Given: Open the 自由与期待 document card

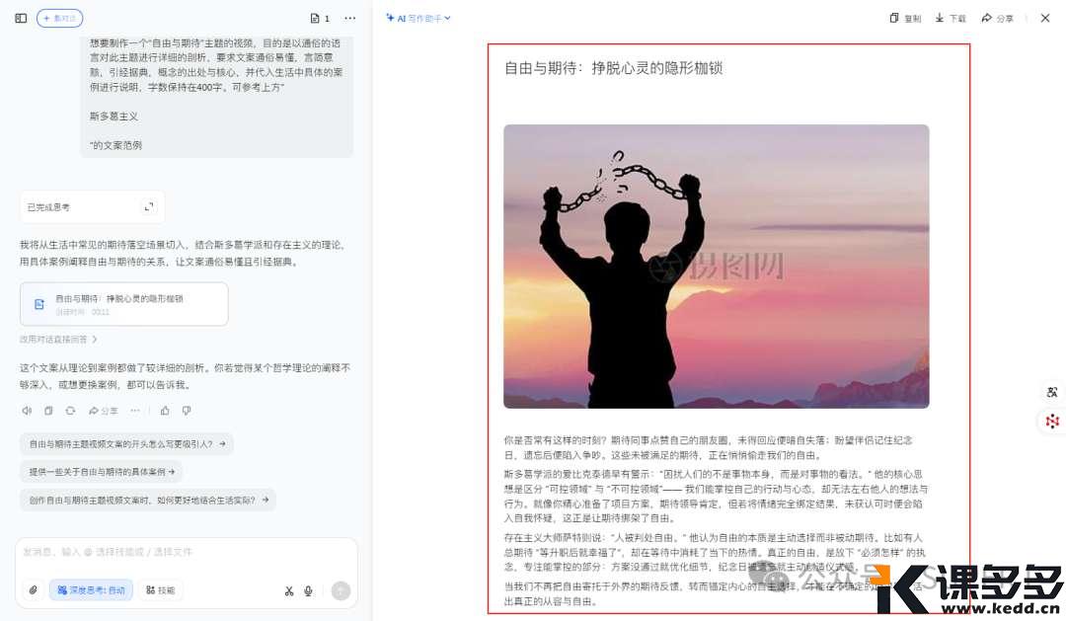Looking at the screenshot, I should click(x=123, y=304).
